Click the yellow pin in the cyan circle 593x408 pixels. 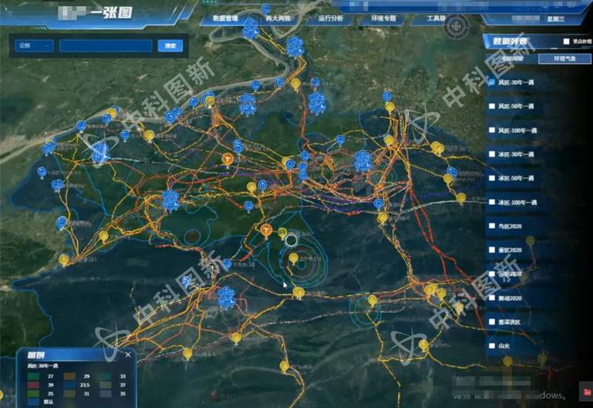tap(372, 301)
